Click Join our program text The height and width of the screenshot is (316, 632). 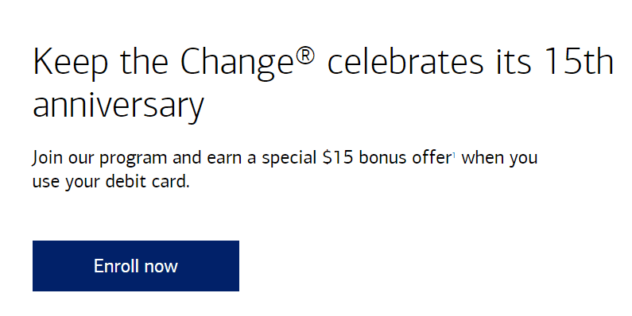point(99,158)
